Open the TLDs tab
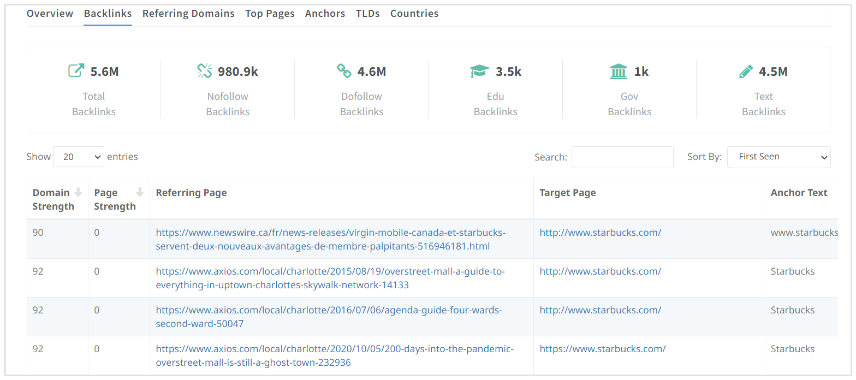This screenshot has width=856, height=380. (367, 14)
